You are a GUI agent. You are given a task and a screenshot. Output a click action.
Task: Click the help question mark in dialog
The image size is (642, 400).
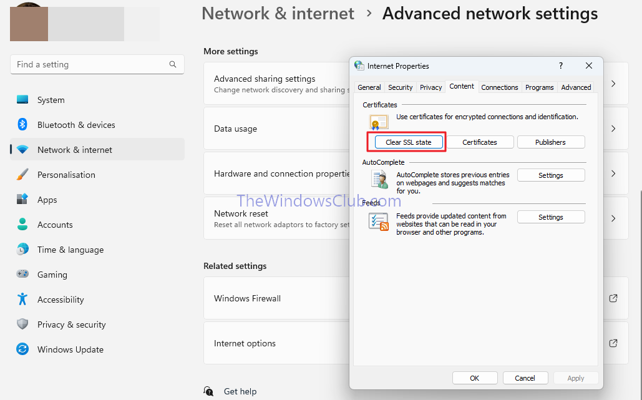coord(560,66)
